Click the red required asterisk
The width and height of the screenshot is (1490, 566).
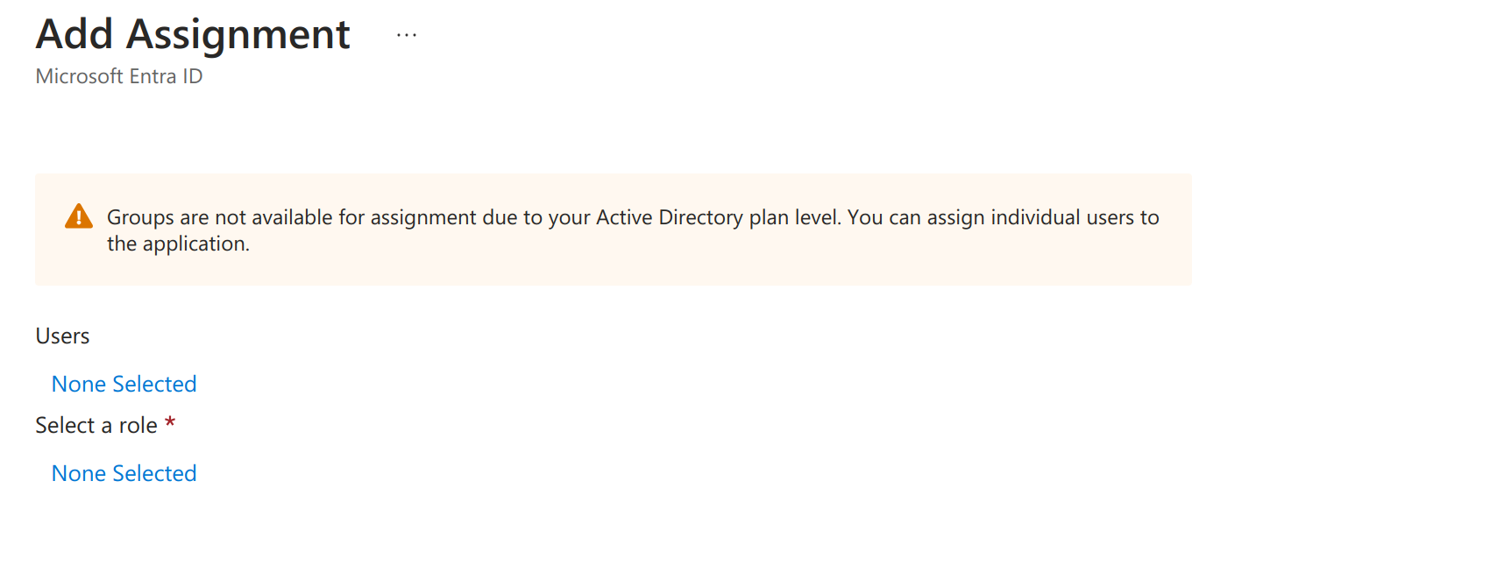click(x=170, y=422)
